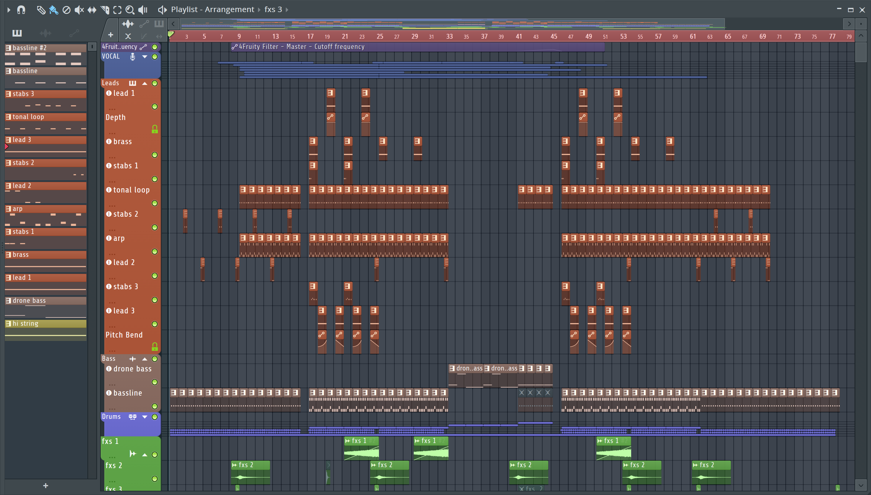Open the fxs 3 pattern selector
The height and width of the screenshot is (495, 871).
(x=273, y=10)
